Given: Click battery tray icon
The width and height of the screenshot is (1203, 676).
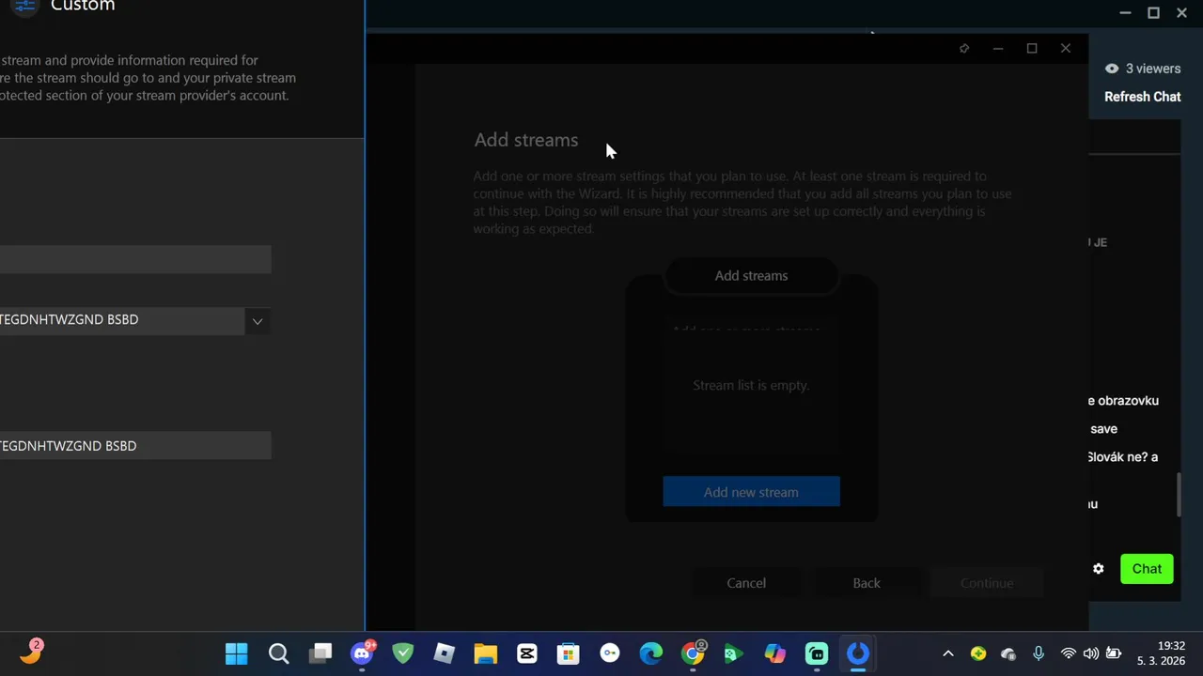Looking at the screenshot, I should tap(1114, 653).
